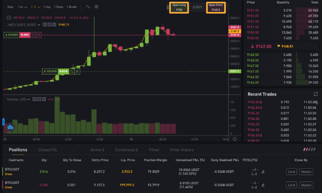Screen dimensions: 322x193
Task: Open the Active 0 orders tab
Action: (x=97, y=150)
